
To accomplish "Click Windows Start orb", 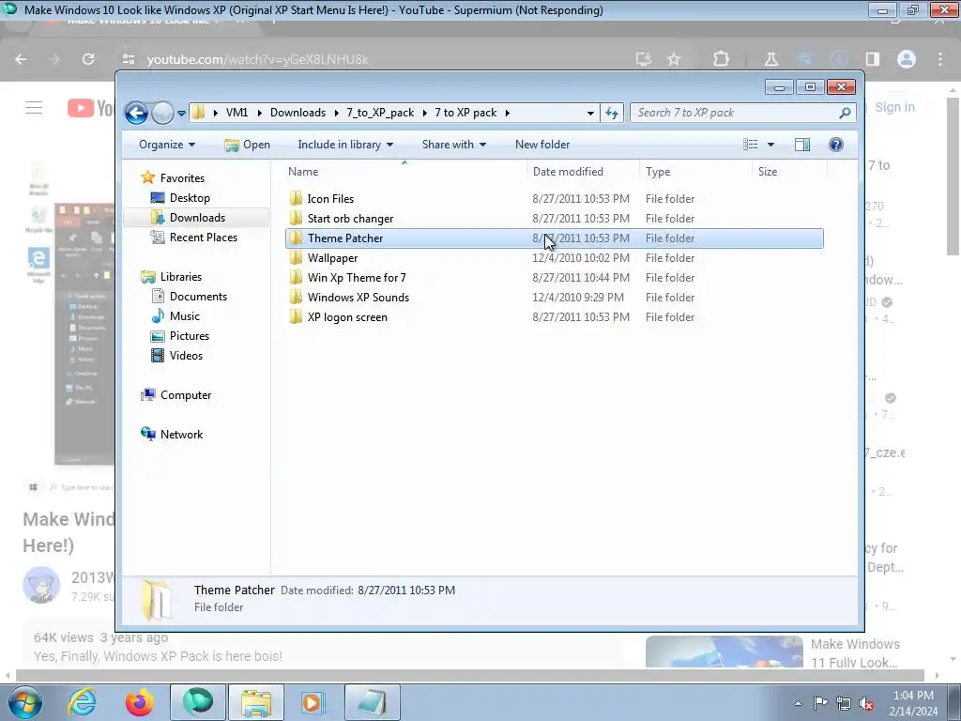I will point(25,702).
